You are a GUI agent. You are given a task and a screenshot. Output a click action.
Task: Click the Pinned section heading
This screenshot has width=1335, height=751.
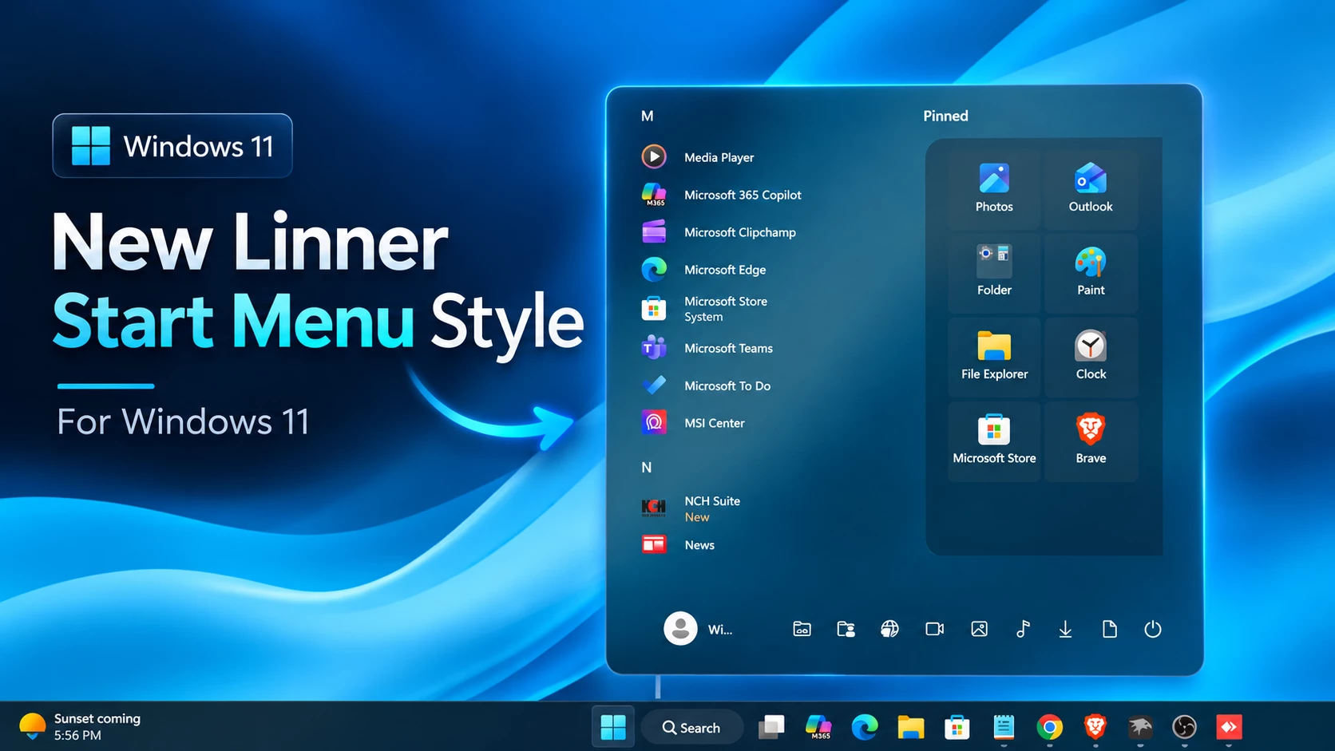click(945, 116)
